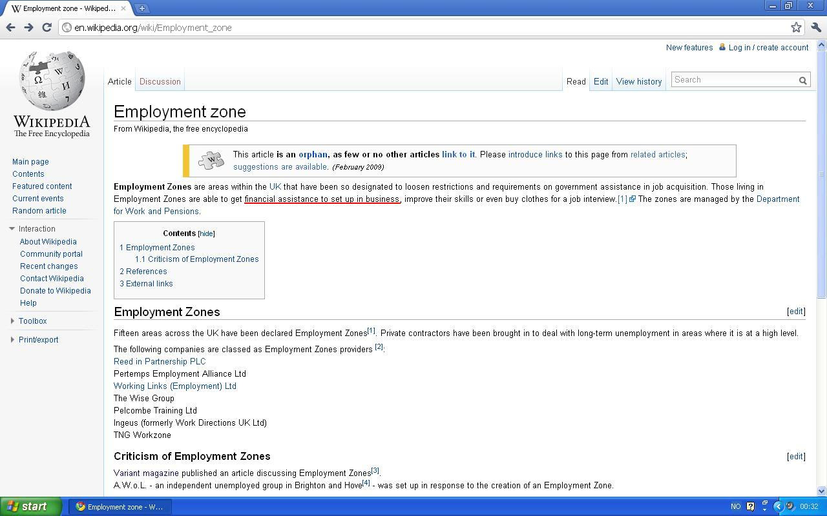Go forward with the browser forward arrow
The width and height of the screenshot is (827, 516).
pyautogui.click(x=28, y=27)
